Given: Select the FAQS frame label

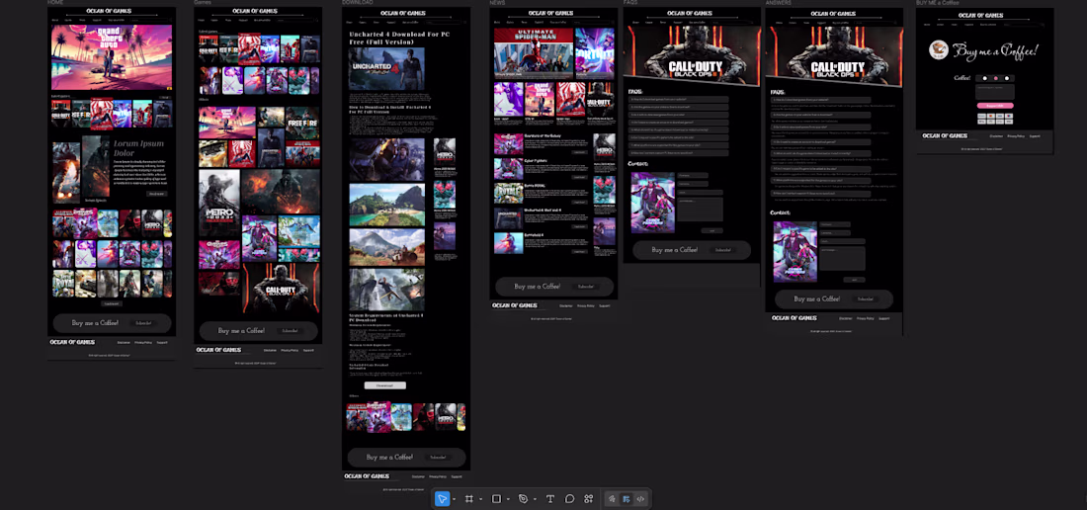Looking at the screenshot, I should pos(630,3).
